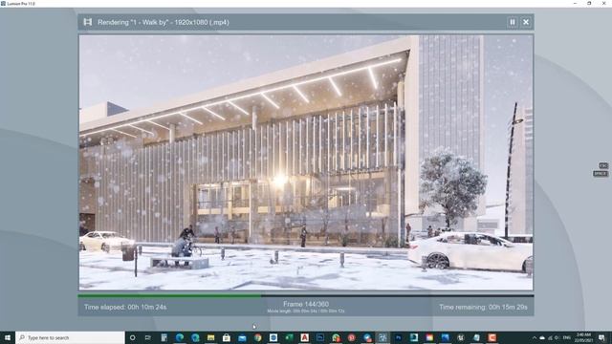Click the film clip icon in render header
This screenshot has width=612, height=344.
(x=88, y=22)
